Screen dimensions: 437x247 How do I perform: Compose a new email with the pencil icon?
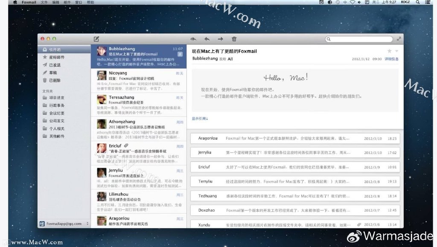[96, 39]
